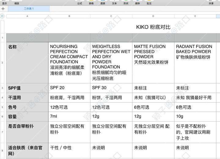Viewport: 220px width, 159px height.
Task: Select the 未知 我猜最好干用 cell
Action: point(195,97)
